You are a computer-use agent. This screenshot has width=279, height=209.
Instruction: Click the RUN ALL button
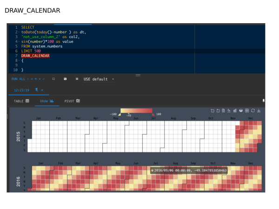coord(17,79)
